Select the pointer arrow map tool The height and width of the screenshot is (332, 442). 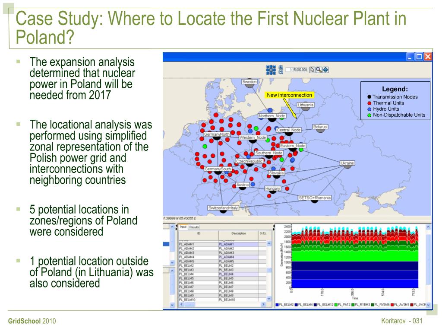tap(312, 70)
